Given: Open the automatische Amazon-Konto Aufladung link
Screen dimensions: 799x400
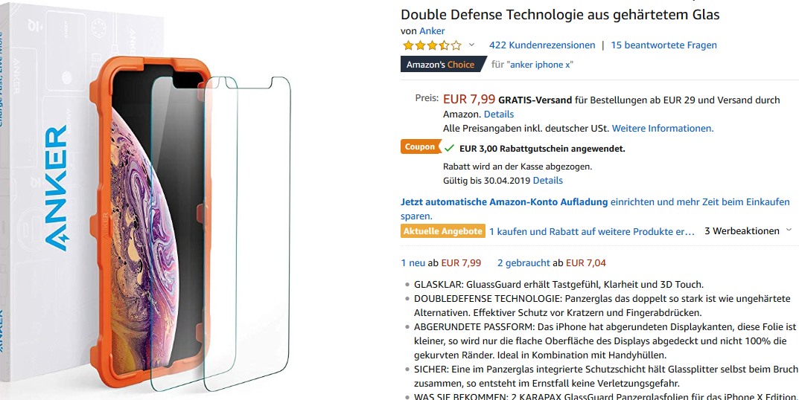Looking at the screenshot, I should 504,202.
